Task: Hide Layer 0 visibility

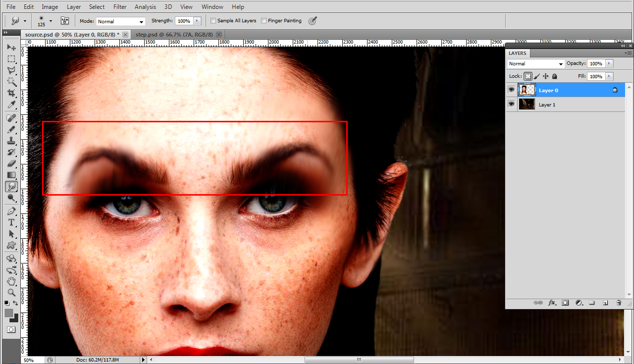Action: click(511, 90)
